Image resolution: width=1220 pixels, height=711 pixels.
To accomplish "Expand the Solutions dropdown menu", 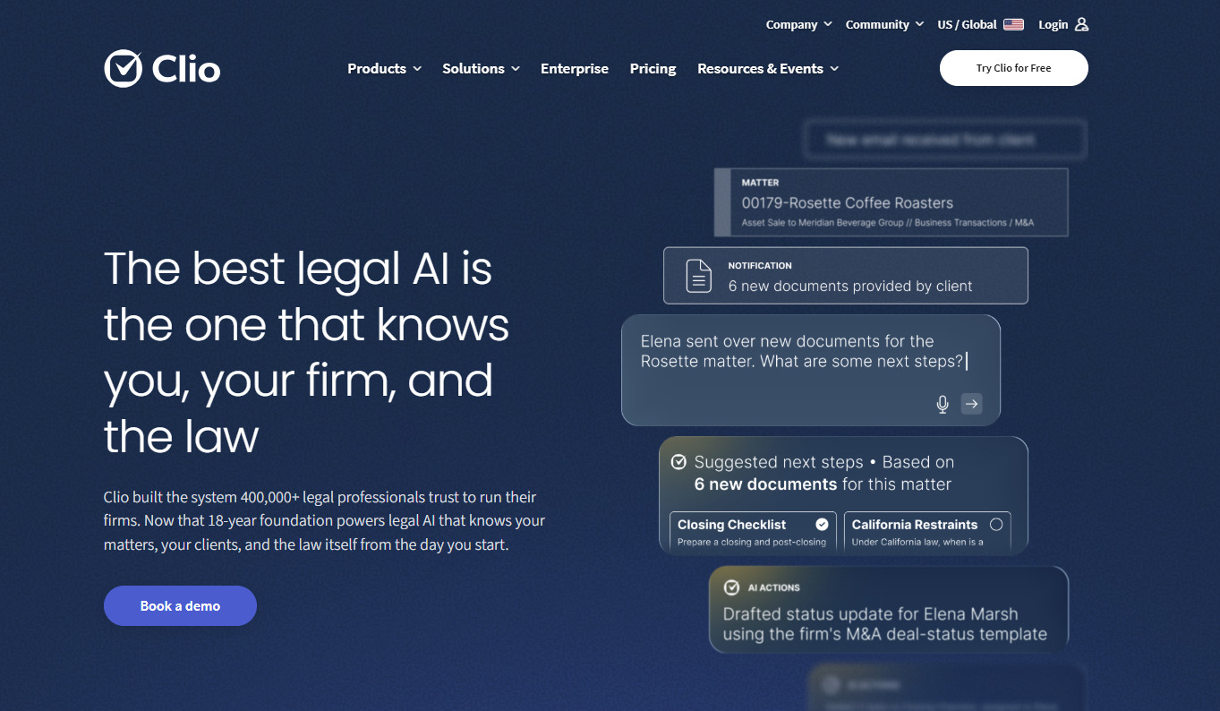I will [x=481, y=69].
